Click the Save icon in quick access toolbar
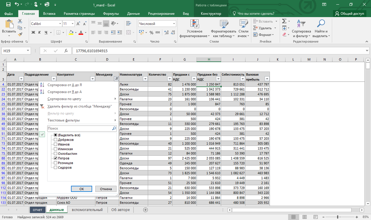Viewport: 371px width, 220px height. [8, 5]
